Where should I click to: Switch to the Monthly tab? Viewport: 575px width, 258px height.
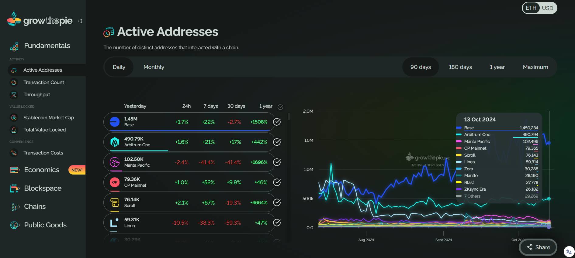point(154,67)
